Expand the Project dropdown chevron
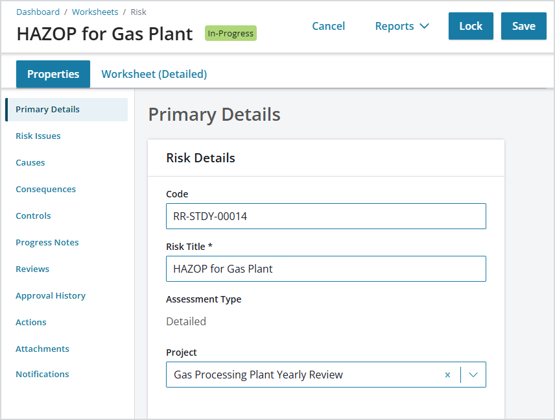The width and height of the screenshot is (555, 420). pyautogui.click(x=473, y=375)
